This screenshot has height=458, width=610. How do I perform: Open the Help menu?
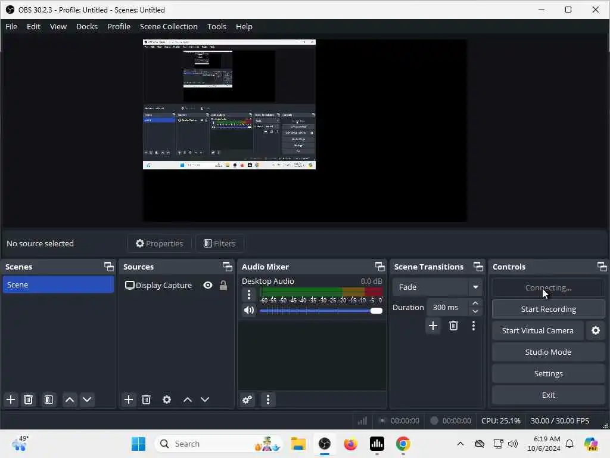tap(244, 26)
